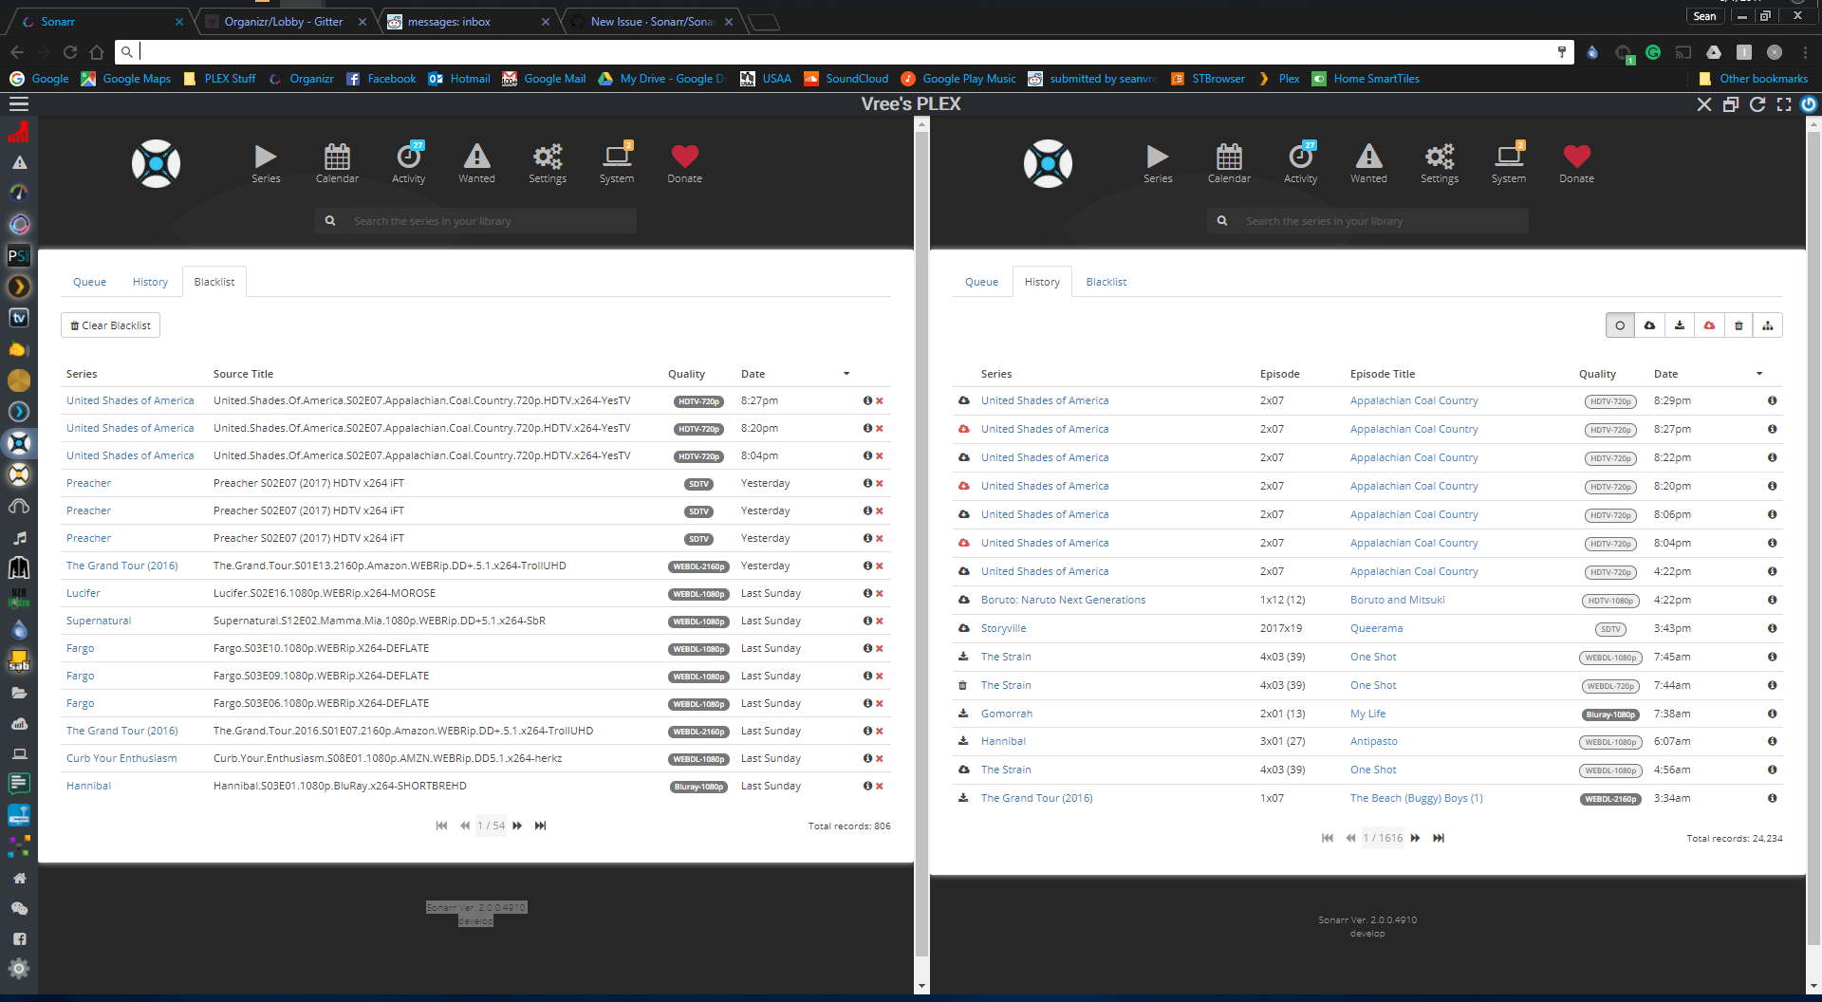
Task: Open System in the left Sonarr pane
Action: [617, 162]
